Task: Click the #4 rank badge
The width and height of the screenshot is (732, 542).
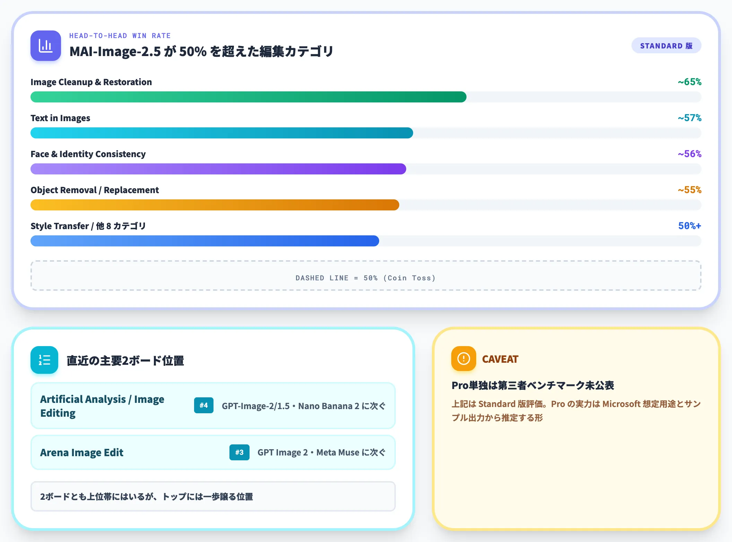Action: [204, 405]
